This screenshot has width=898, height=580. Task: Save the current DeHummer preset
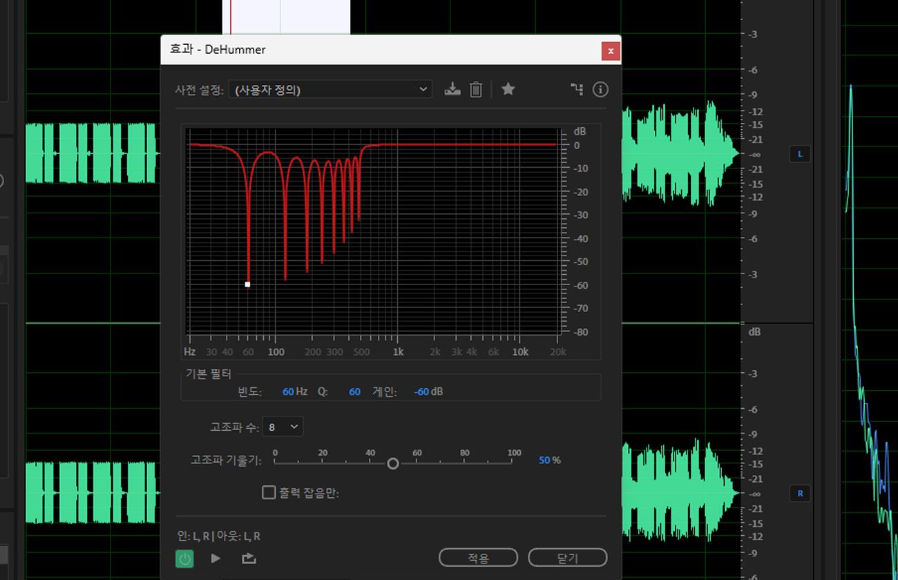pos(452,89)
